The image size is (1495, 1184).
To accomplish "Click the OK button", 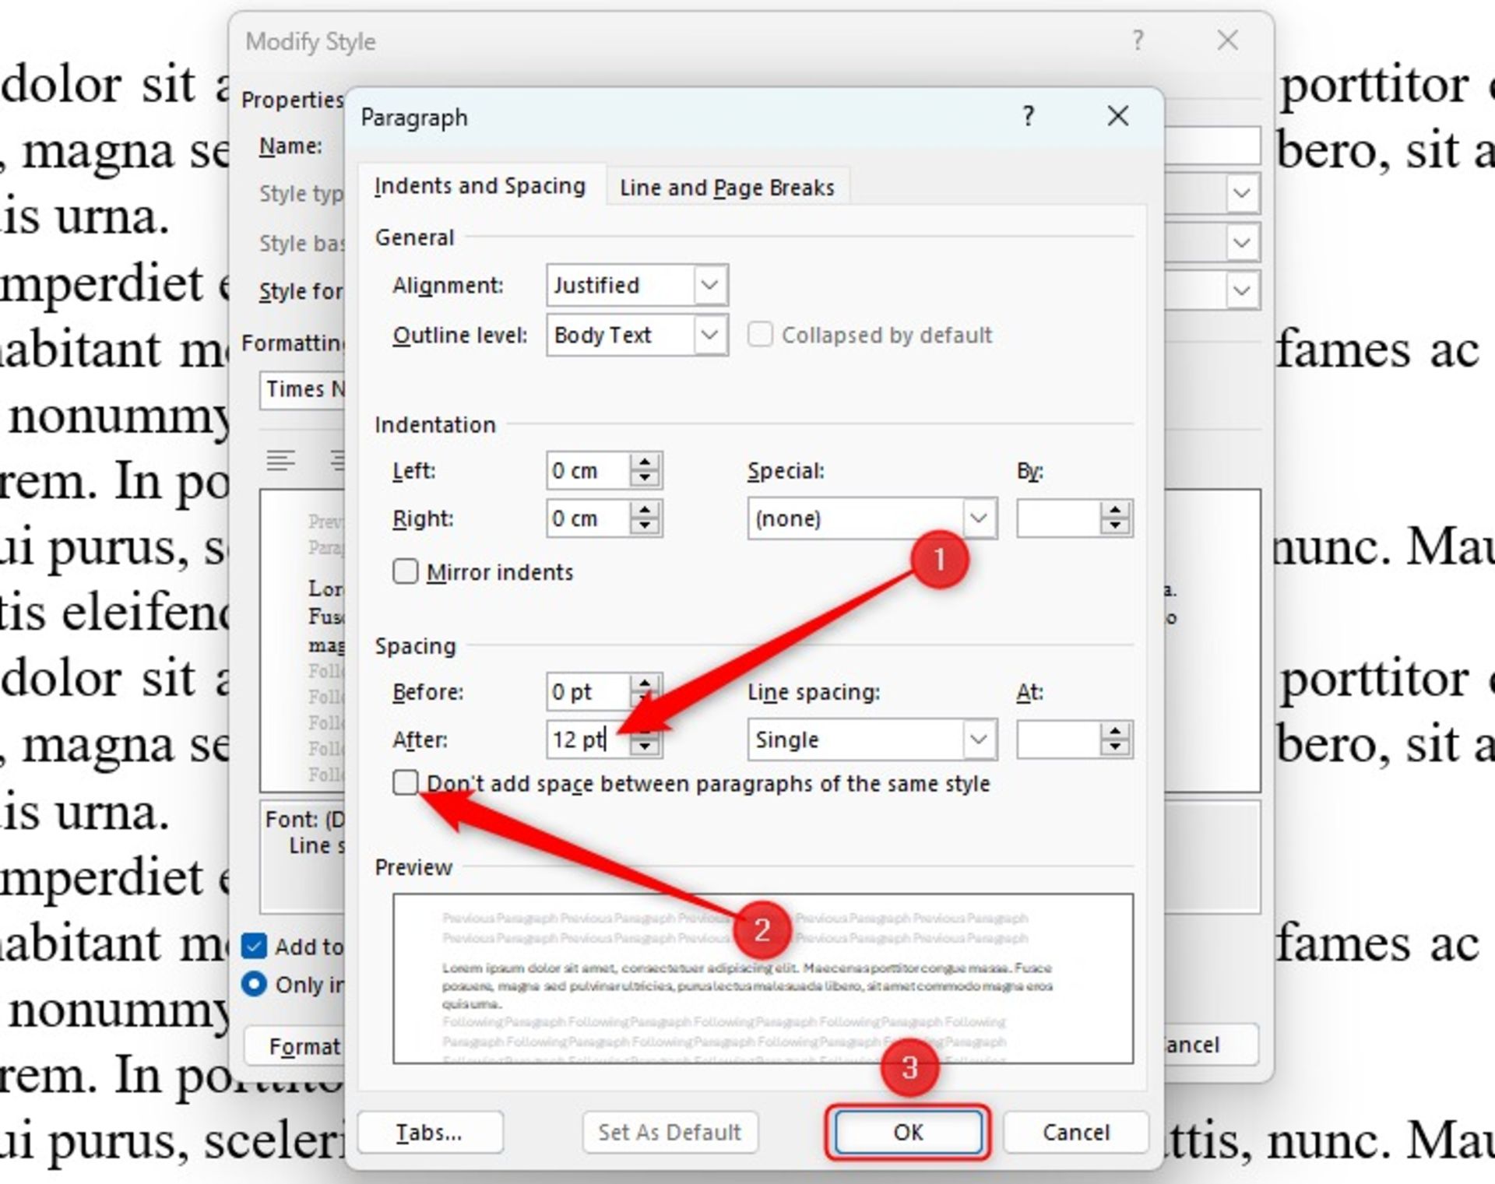I will 908,1132.
